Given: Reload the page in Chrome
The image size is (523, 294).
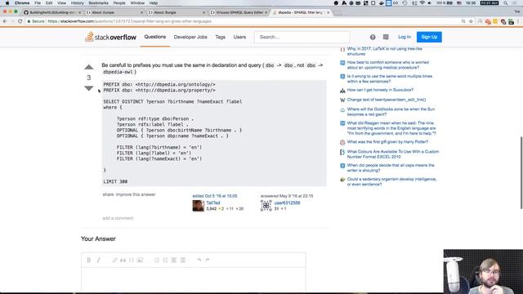Looking at the screenshot, I should pyautogui.click(x=20, y=21).
